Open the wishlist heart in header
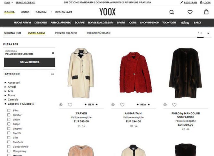 pyautogui.click(x=190, y=12)
